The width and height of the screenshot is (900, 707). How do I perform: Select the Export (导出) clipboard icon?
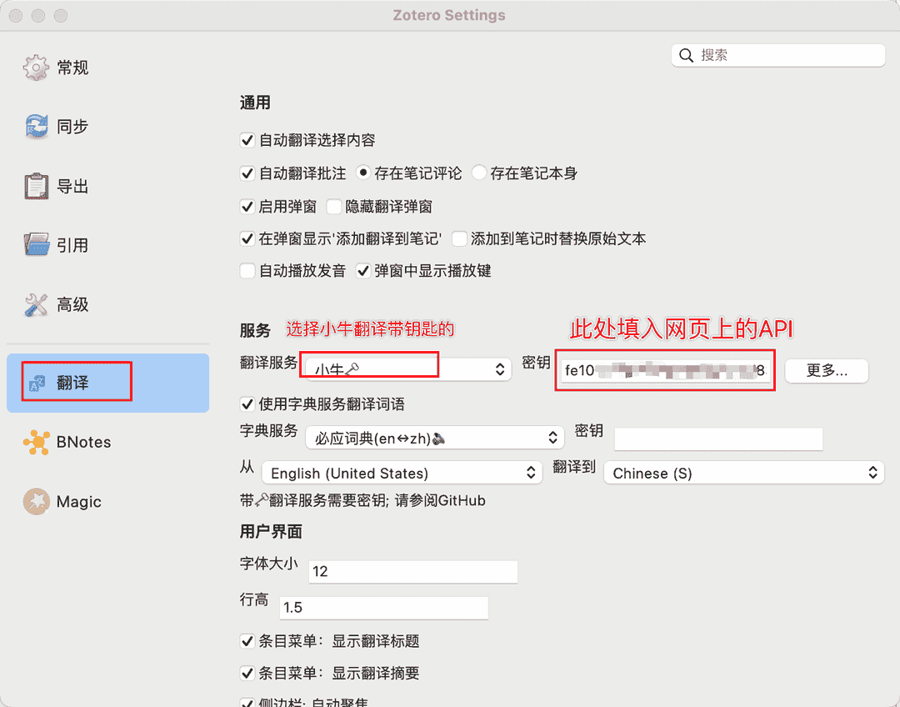pyautogui.click(x=36, y=187)
